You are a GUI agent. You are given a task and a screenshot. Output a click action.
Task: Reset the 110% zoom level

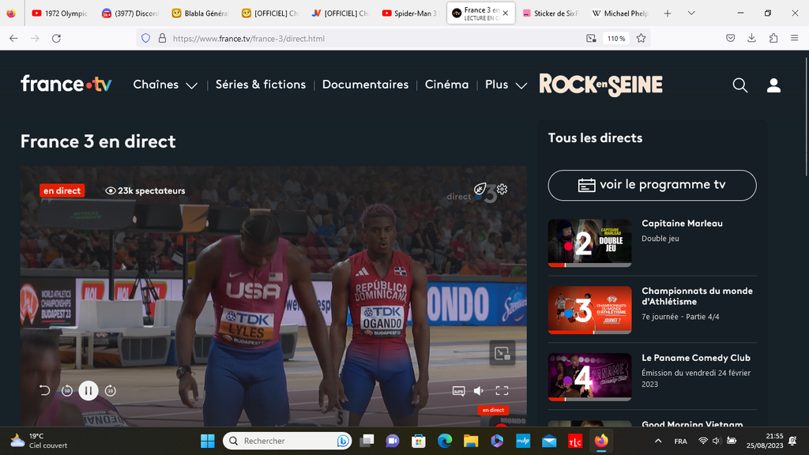click(x=616, y=39)
